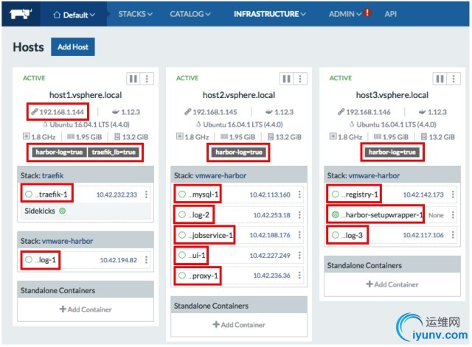Open the STACKS menu
The image size is (472, 347).
click(135, 14)
